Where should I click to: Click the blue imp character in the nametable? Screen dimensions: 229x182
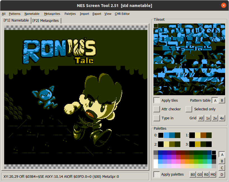tap(45, 97)
